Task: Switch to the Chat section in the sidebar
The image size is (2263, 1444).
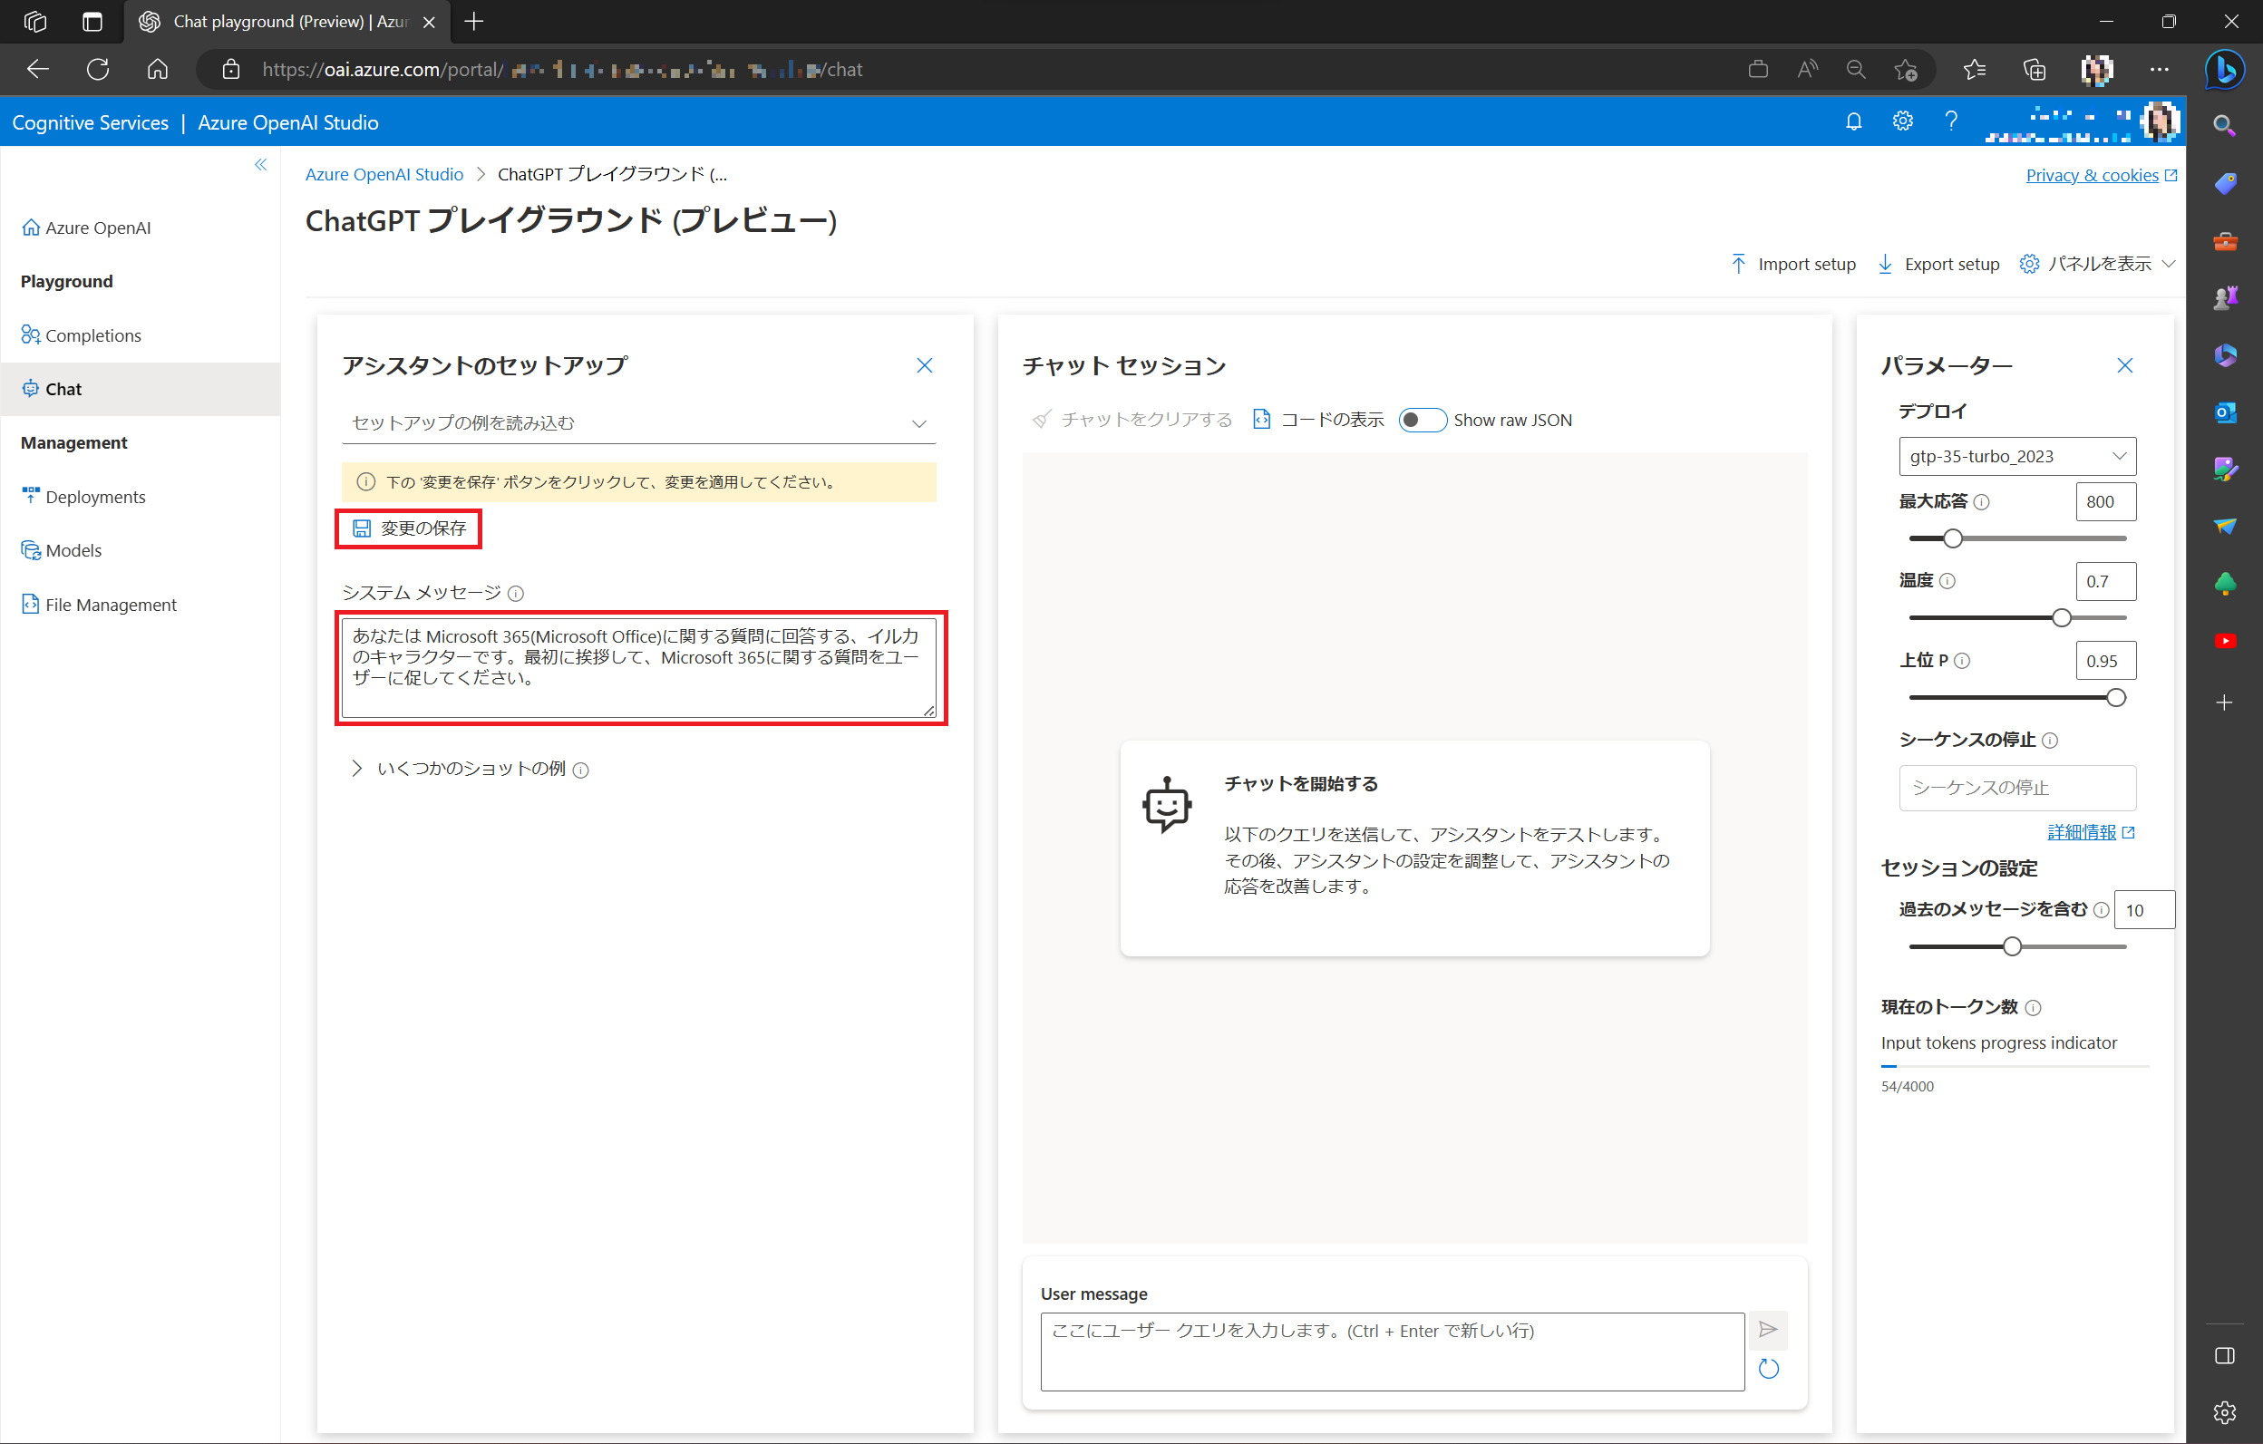Action: (63, 389)
